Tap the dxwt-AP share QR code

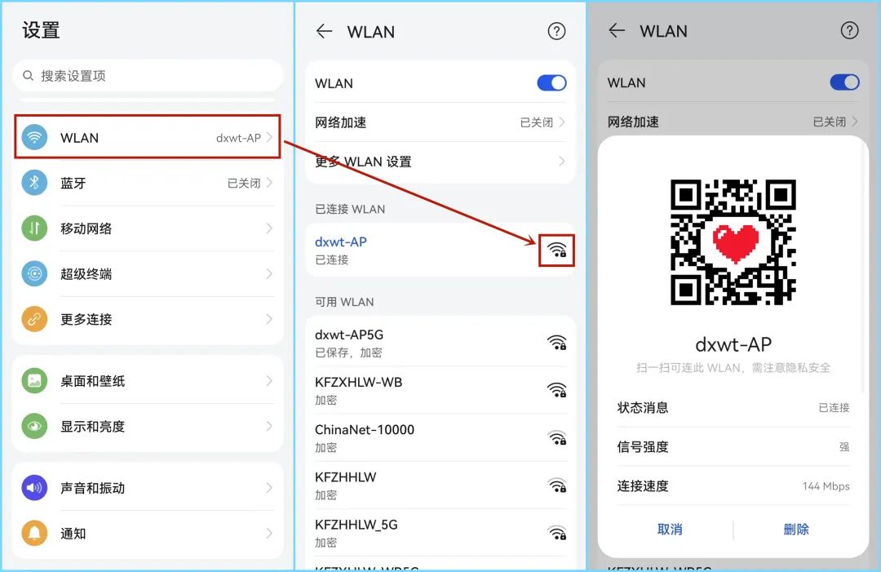[733, 242]
